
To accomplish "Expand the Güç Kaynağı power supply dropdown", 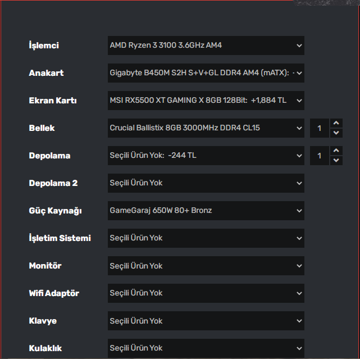I will coord(206,211).
